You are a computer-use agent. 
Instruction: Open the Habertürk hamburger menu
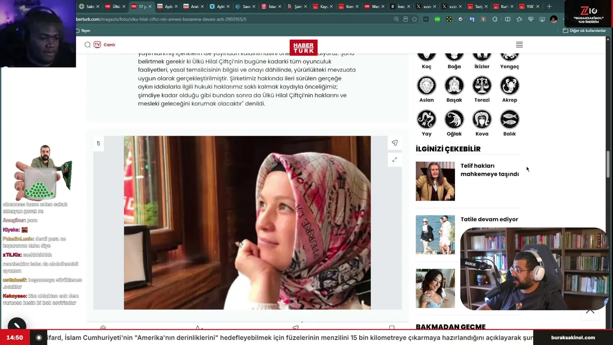(x=519, y=45)
